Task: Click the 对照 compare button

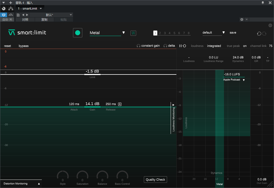Action: click(25, 20)
